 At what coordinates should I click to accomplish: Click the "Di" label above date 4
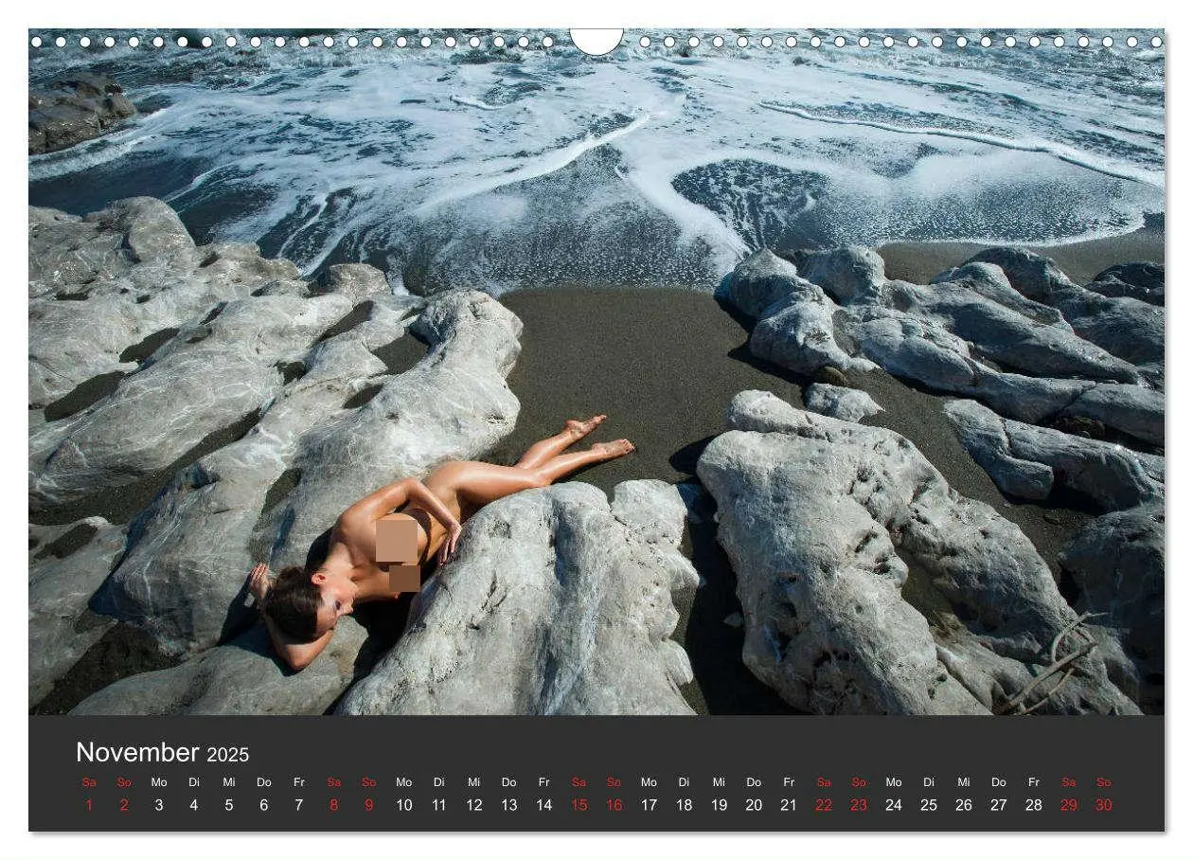[x=194, y=782]
